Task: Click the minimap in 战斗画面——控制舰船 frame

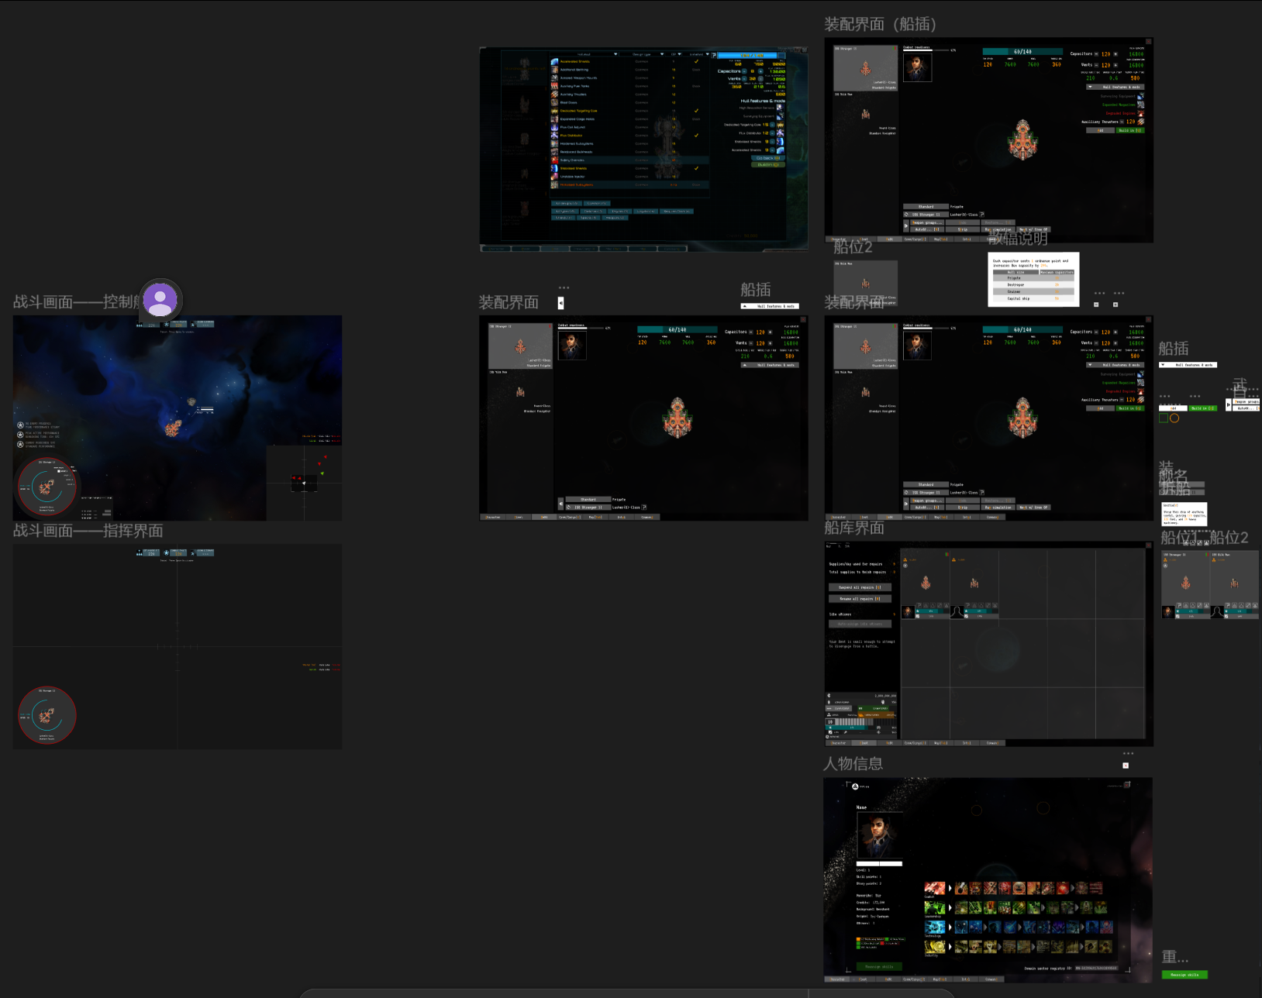Action: coord(304,483)
